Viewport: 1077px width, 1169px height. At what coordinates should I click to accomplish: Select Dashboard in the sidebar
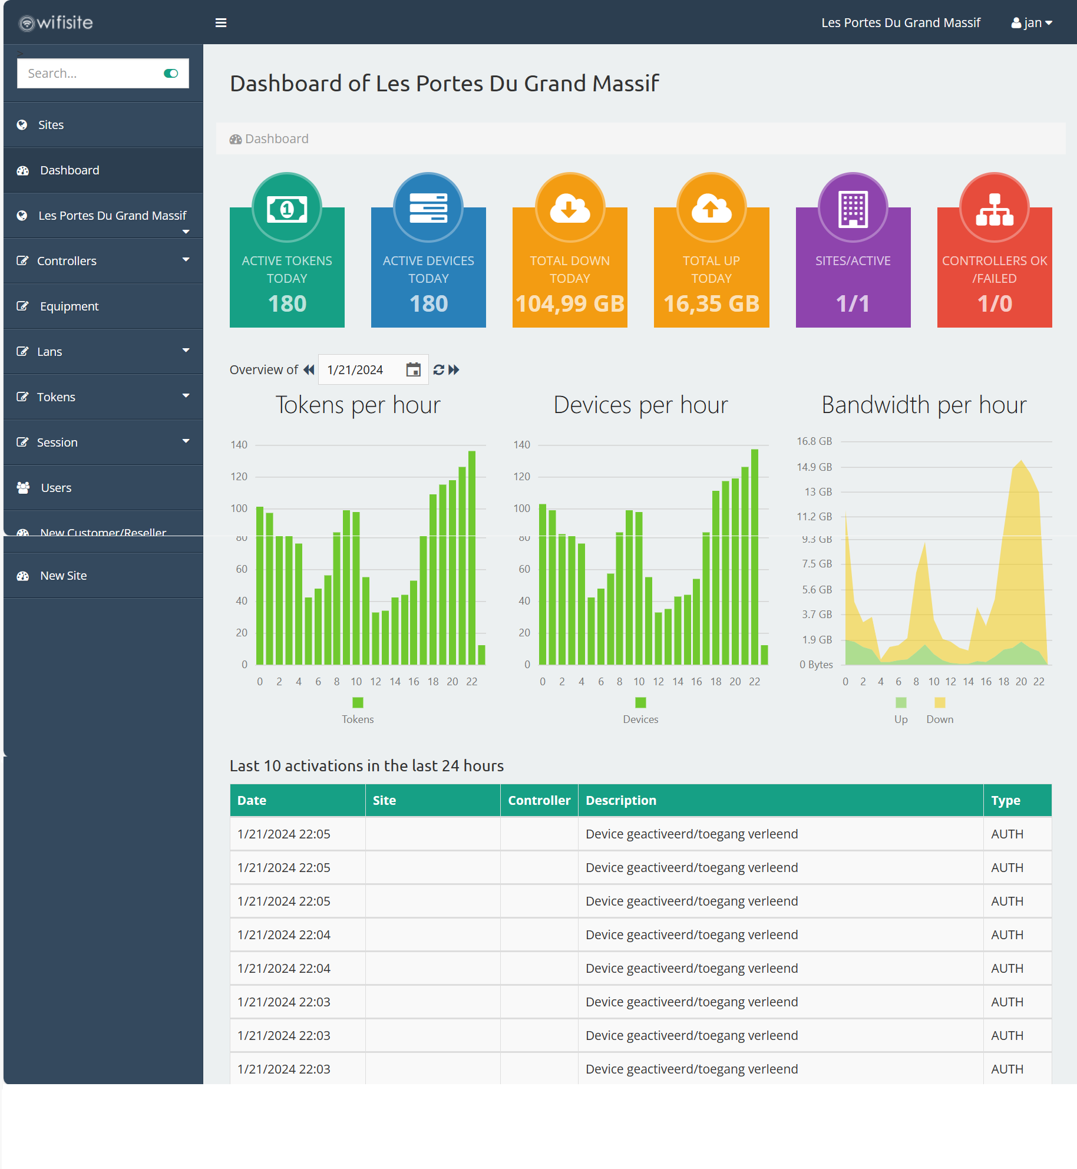click(103, 170)
